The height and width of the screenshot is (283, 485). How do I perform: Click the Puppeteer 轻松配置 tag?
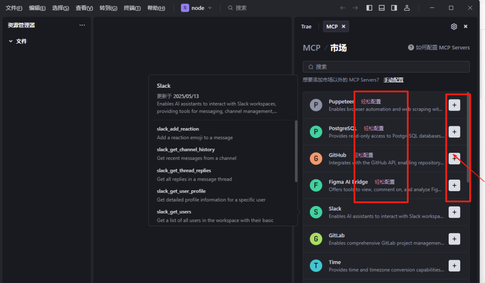371,102
